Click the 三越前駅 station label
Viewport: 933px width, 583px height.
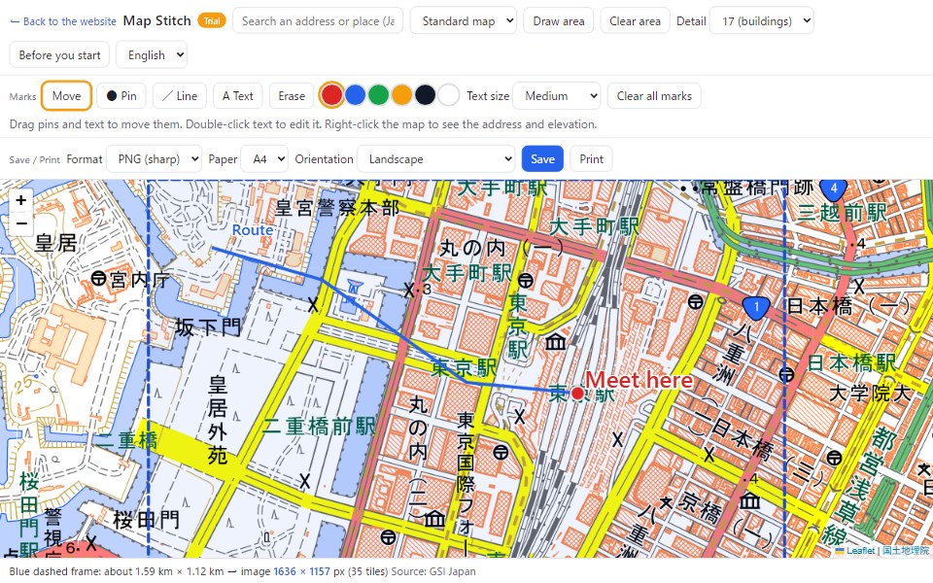842,213
